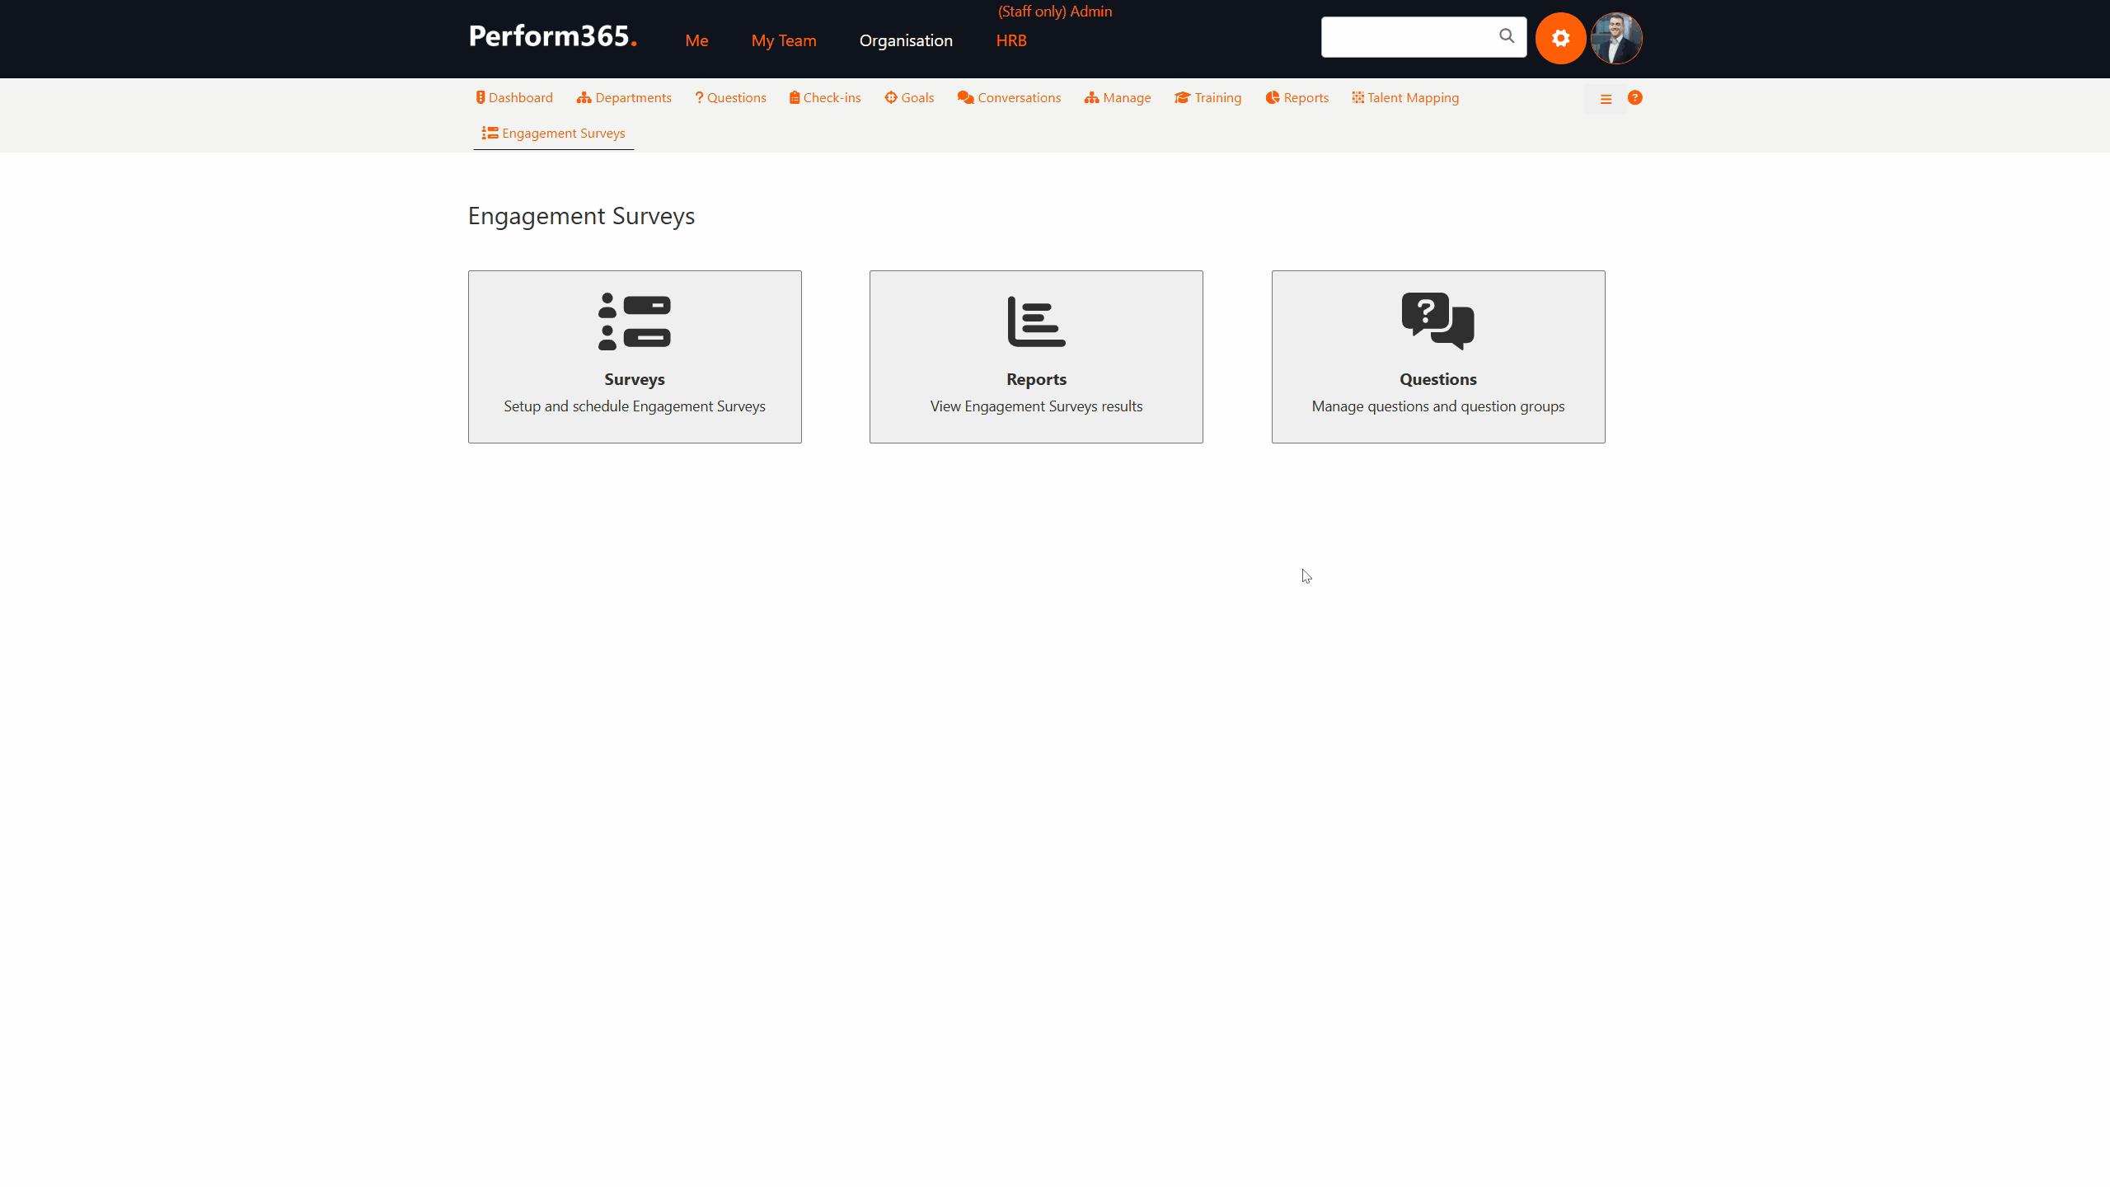This screenshot has height=1187, width=2110.
Task: Open the hamburger menu icon
Action: pos(1606,99)
